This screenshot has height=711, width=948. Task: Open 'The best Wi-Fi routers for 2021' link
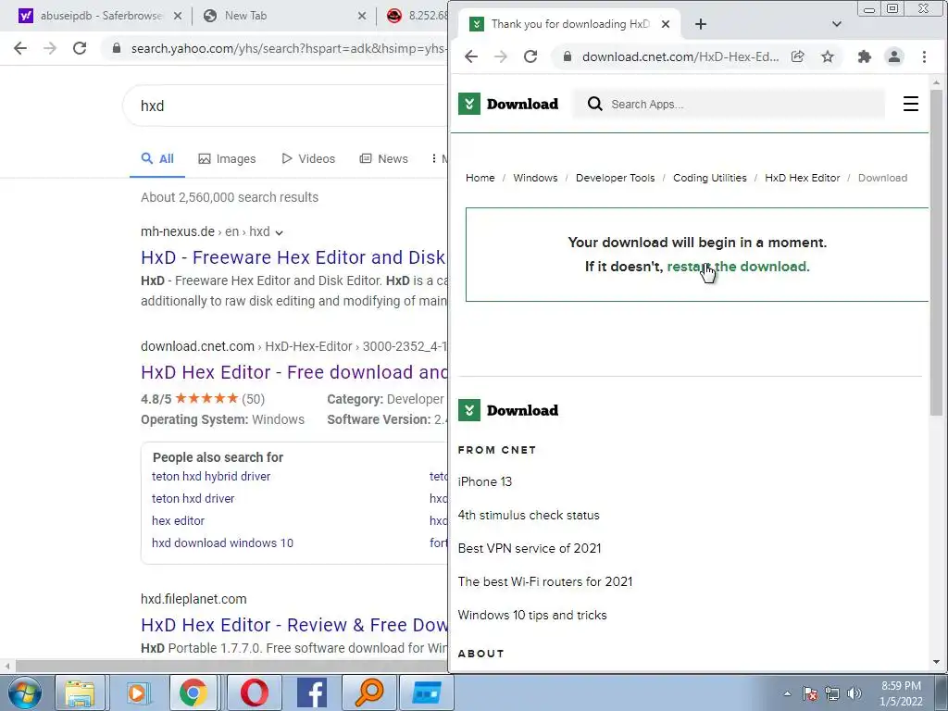coord(544,581)
